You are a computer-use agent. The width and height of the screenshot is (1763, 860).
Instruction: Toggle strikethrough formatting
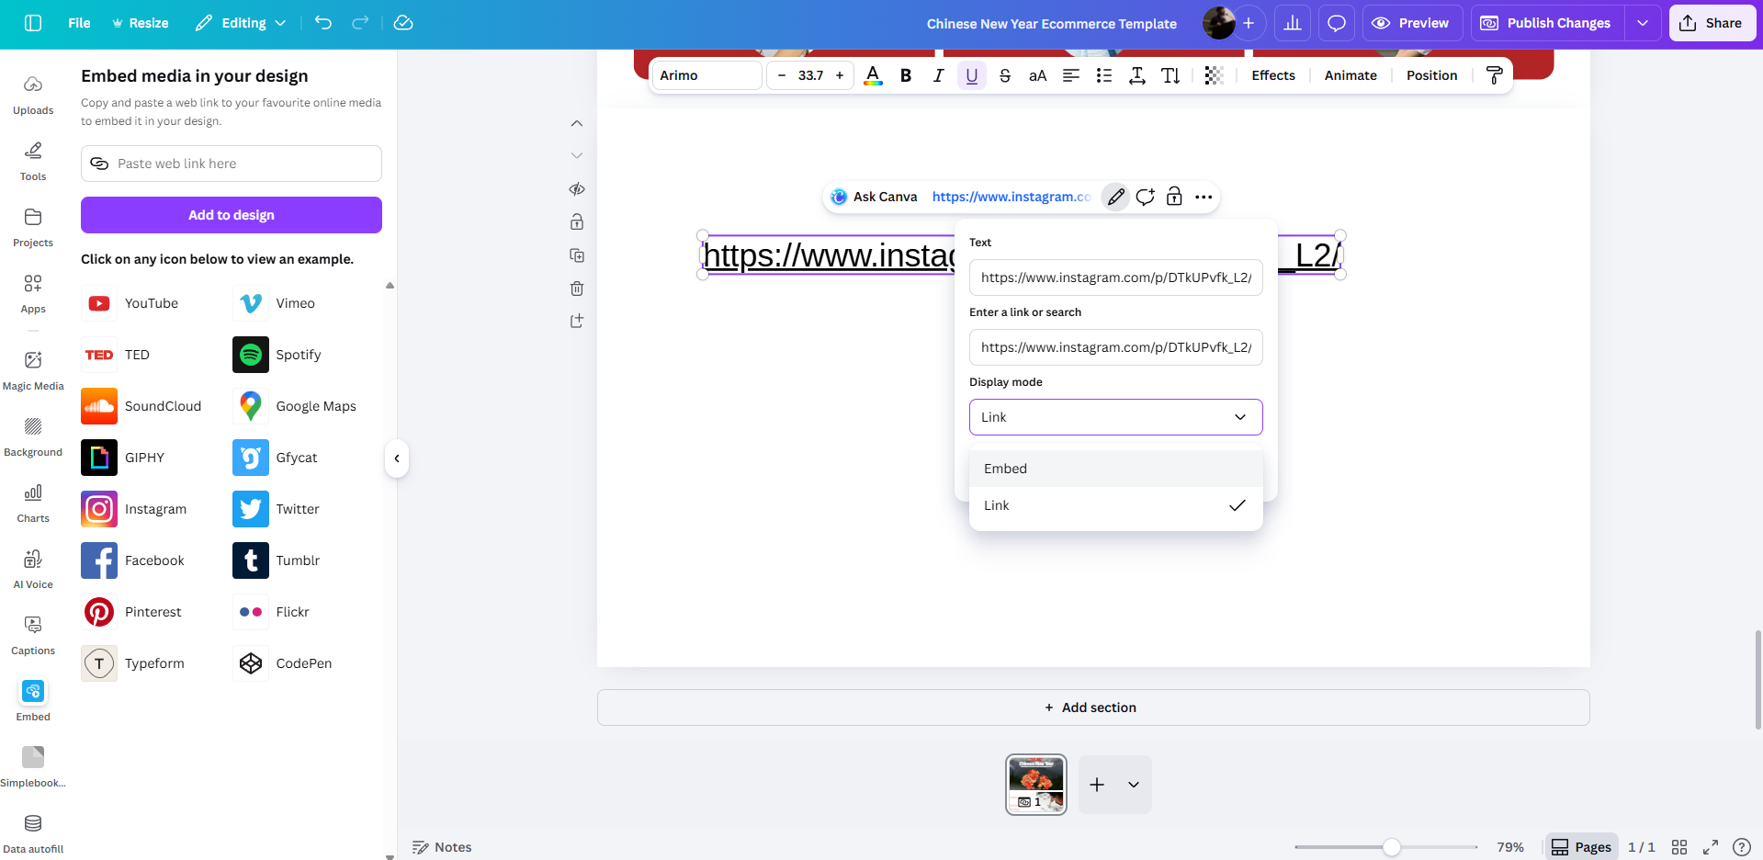1004,75
